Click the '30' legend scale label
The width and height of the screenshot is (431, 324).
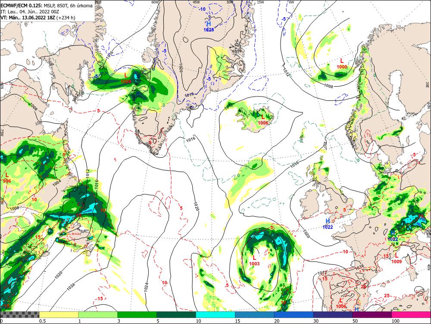click(x=316, y=321)
